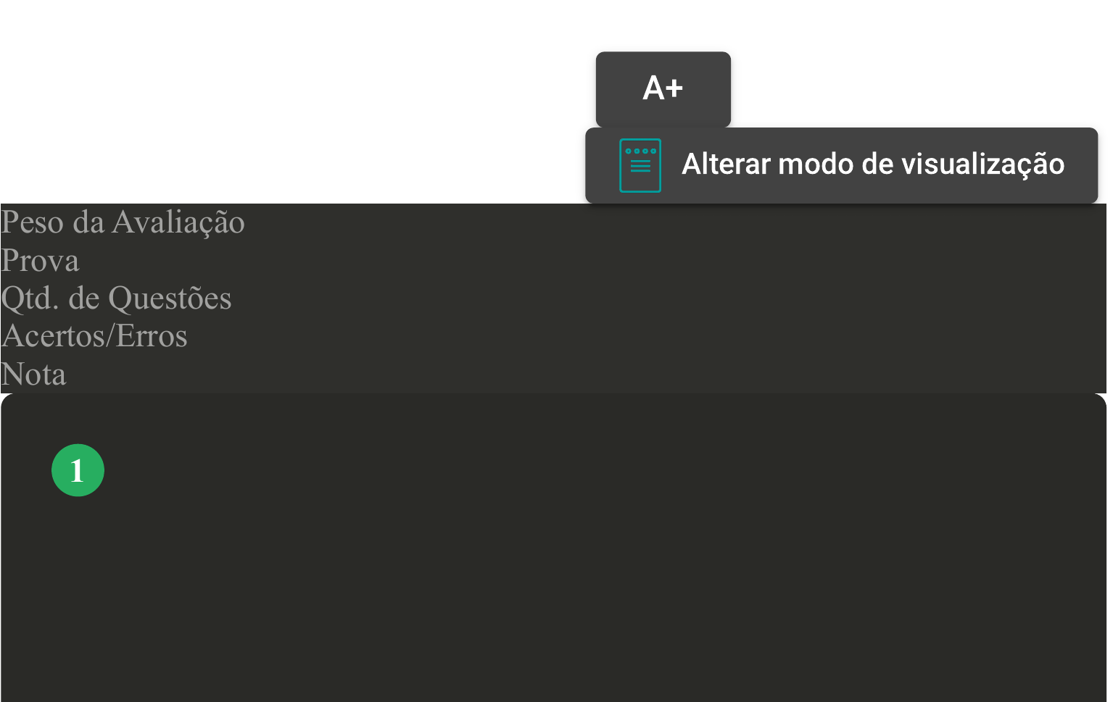The image size is (1113, 702).
Task: Click the 'Prova' text item
Action: (40, 261)
